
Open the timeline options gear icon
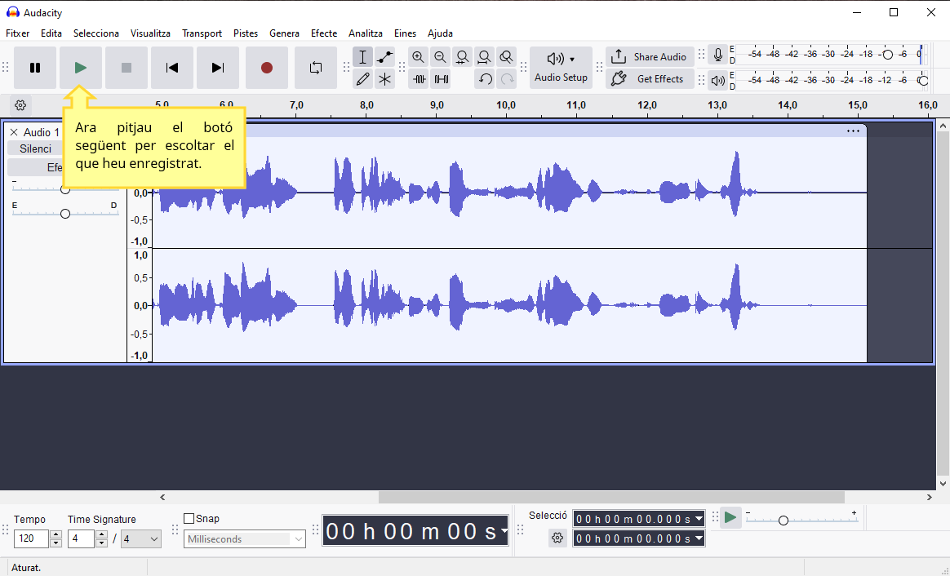coord(20,105)
